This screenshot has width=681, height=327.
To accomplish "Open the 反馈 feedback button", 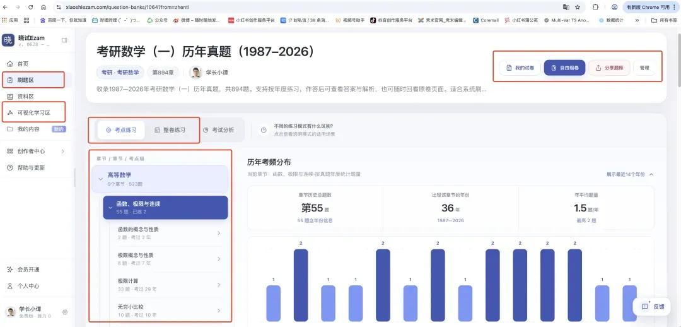I will [653, 306].
